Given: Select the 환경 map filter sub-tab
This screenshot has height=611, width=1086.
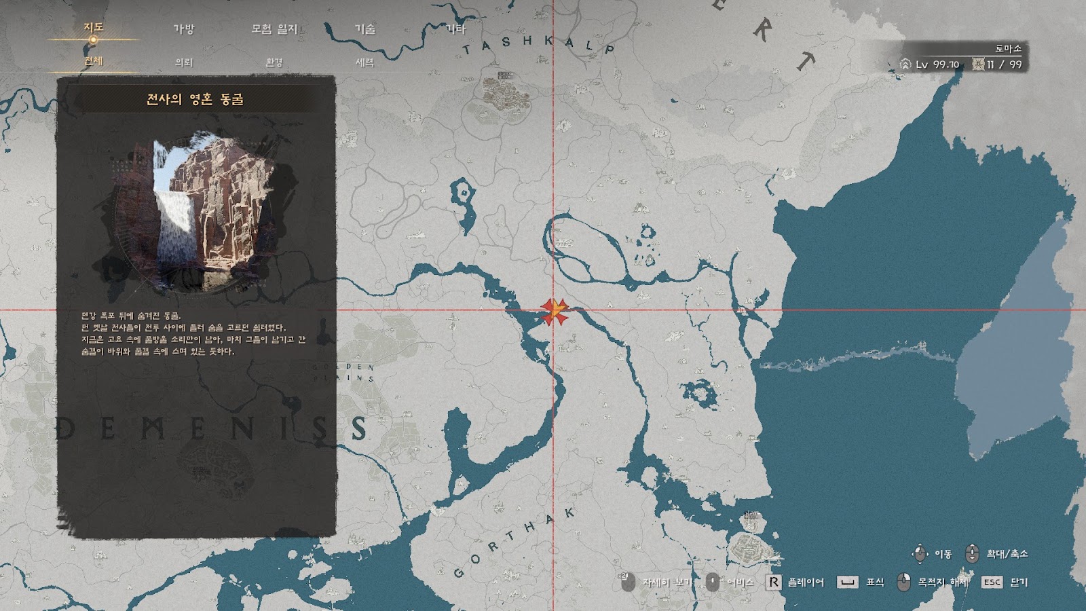Looking at the screenshot, I should pyautogui.click(x=274, y=62).
